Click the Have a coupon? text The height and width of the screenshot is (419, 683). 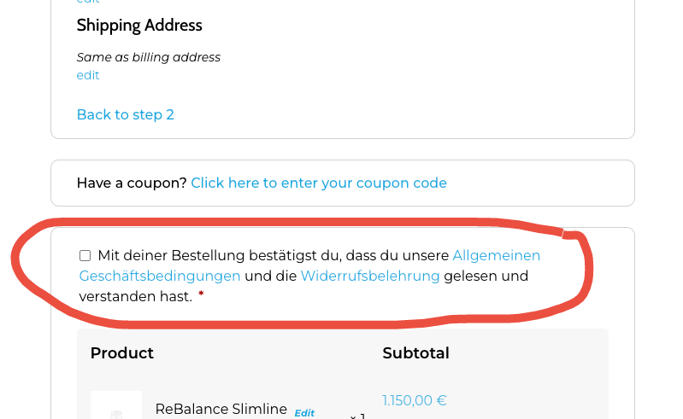coord(132,183)
